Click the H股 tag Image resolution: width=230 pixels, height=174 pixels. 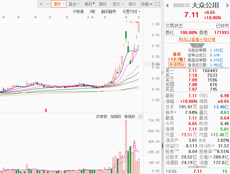[x=92, y=11]
